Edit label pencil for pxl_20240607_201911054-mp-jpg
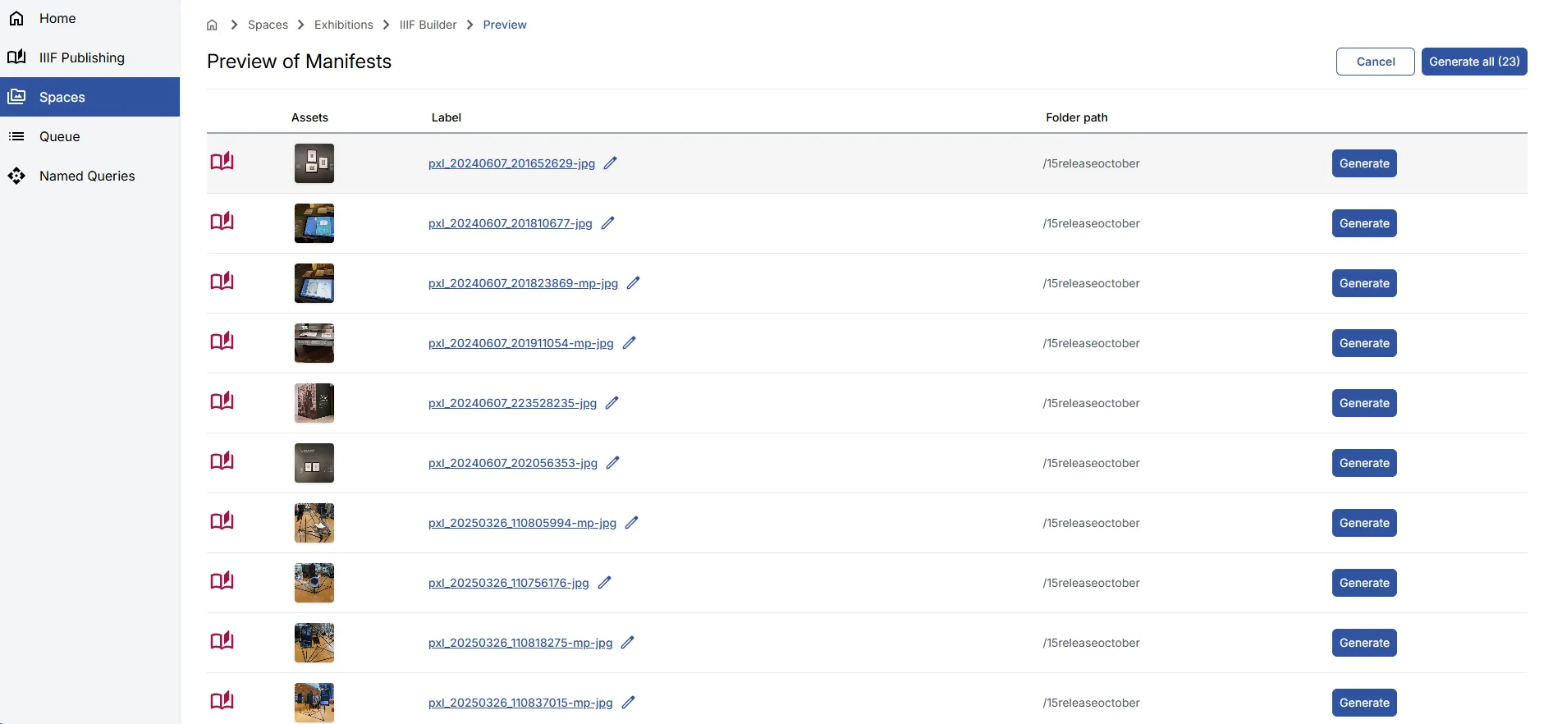1553x724 pixels. [x=629, y=343]
